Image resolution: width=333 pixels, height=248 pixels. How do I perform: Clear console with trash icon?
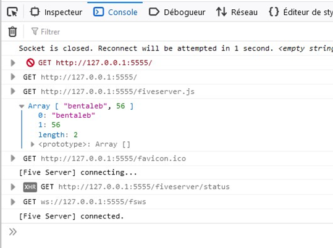12,31
